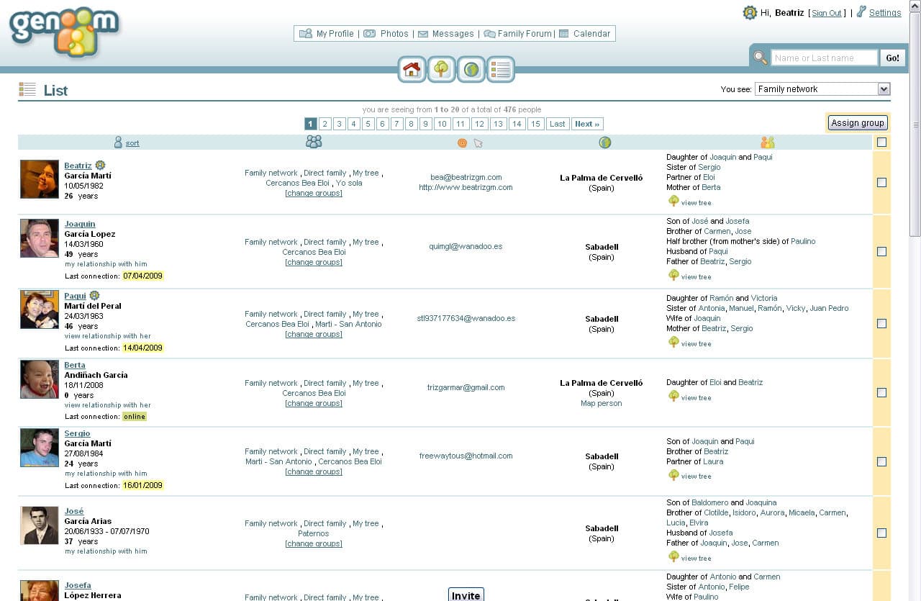Tick the checkbox in Beatriz's row
The width and height of the screenshot is (921, 601).
click(x=881, y=183)
